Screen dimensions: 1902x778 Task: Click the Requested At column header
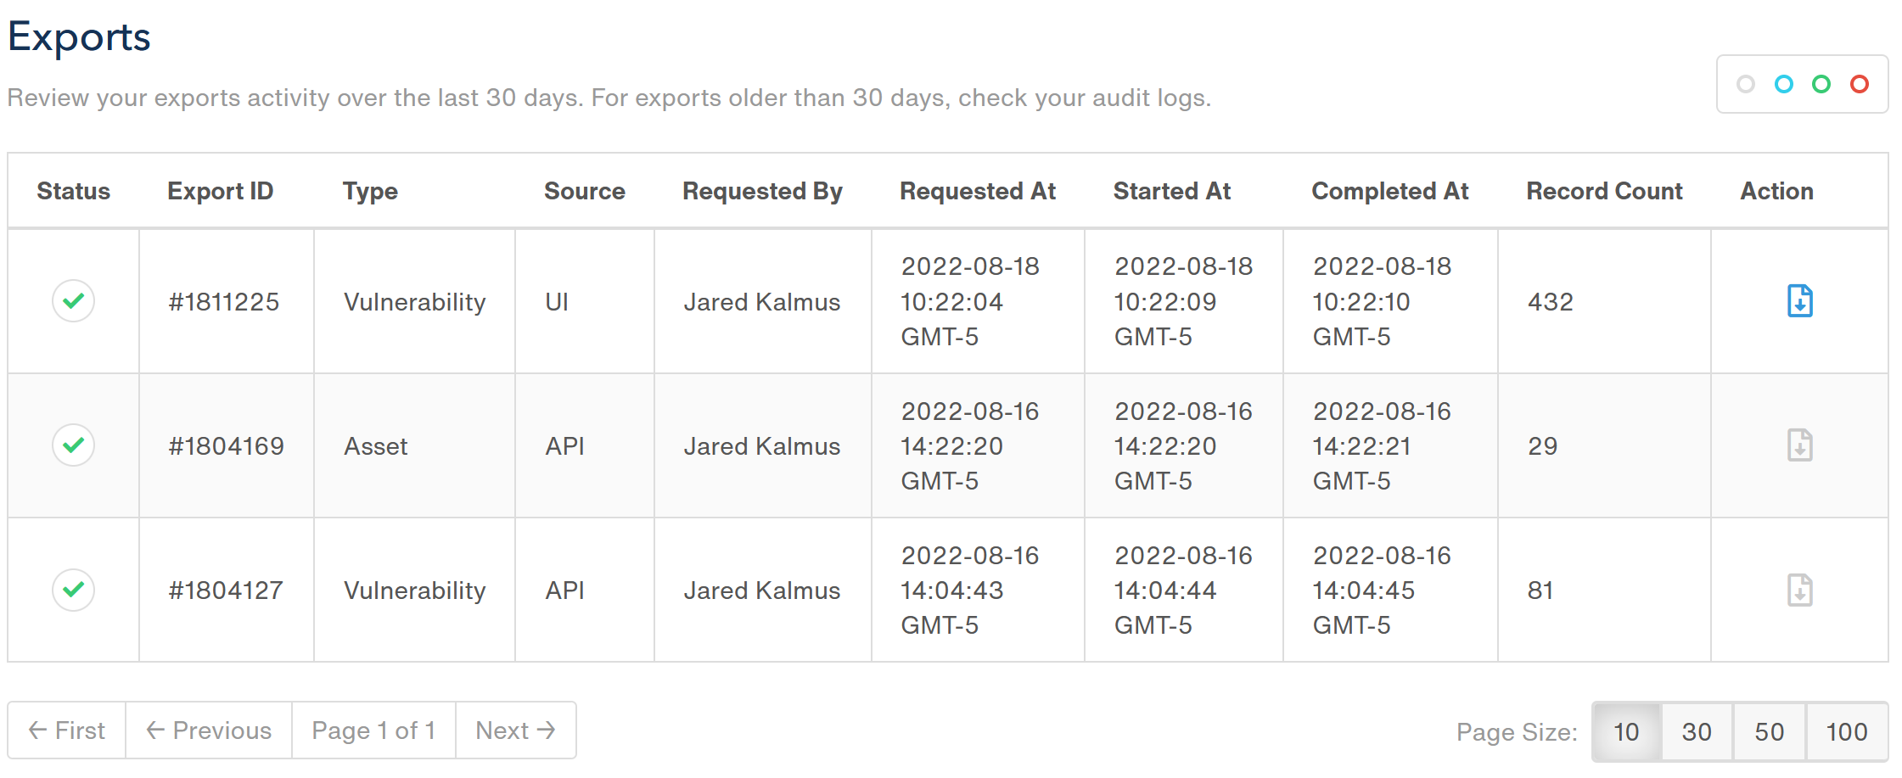tap(978, 191)
